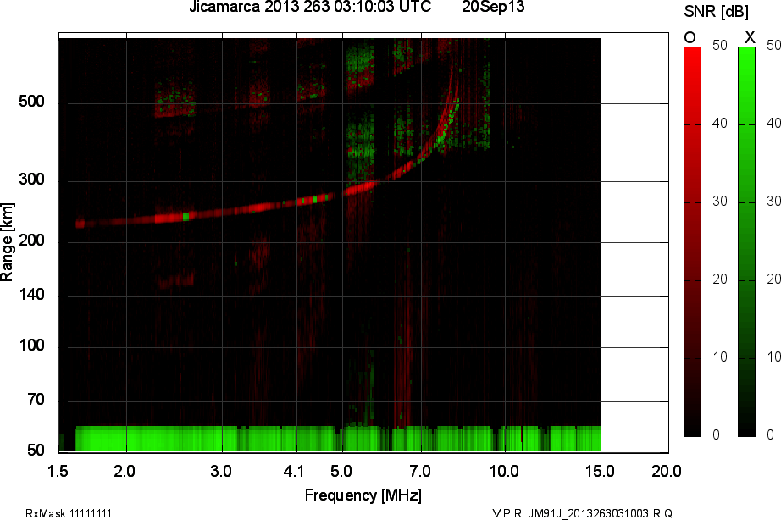Select the "RxMask 11111111" footer text
This screenshot has width=781, height=520.
click(x=69, y=513)
